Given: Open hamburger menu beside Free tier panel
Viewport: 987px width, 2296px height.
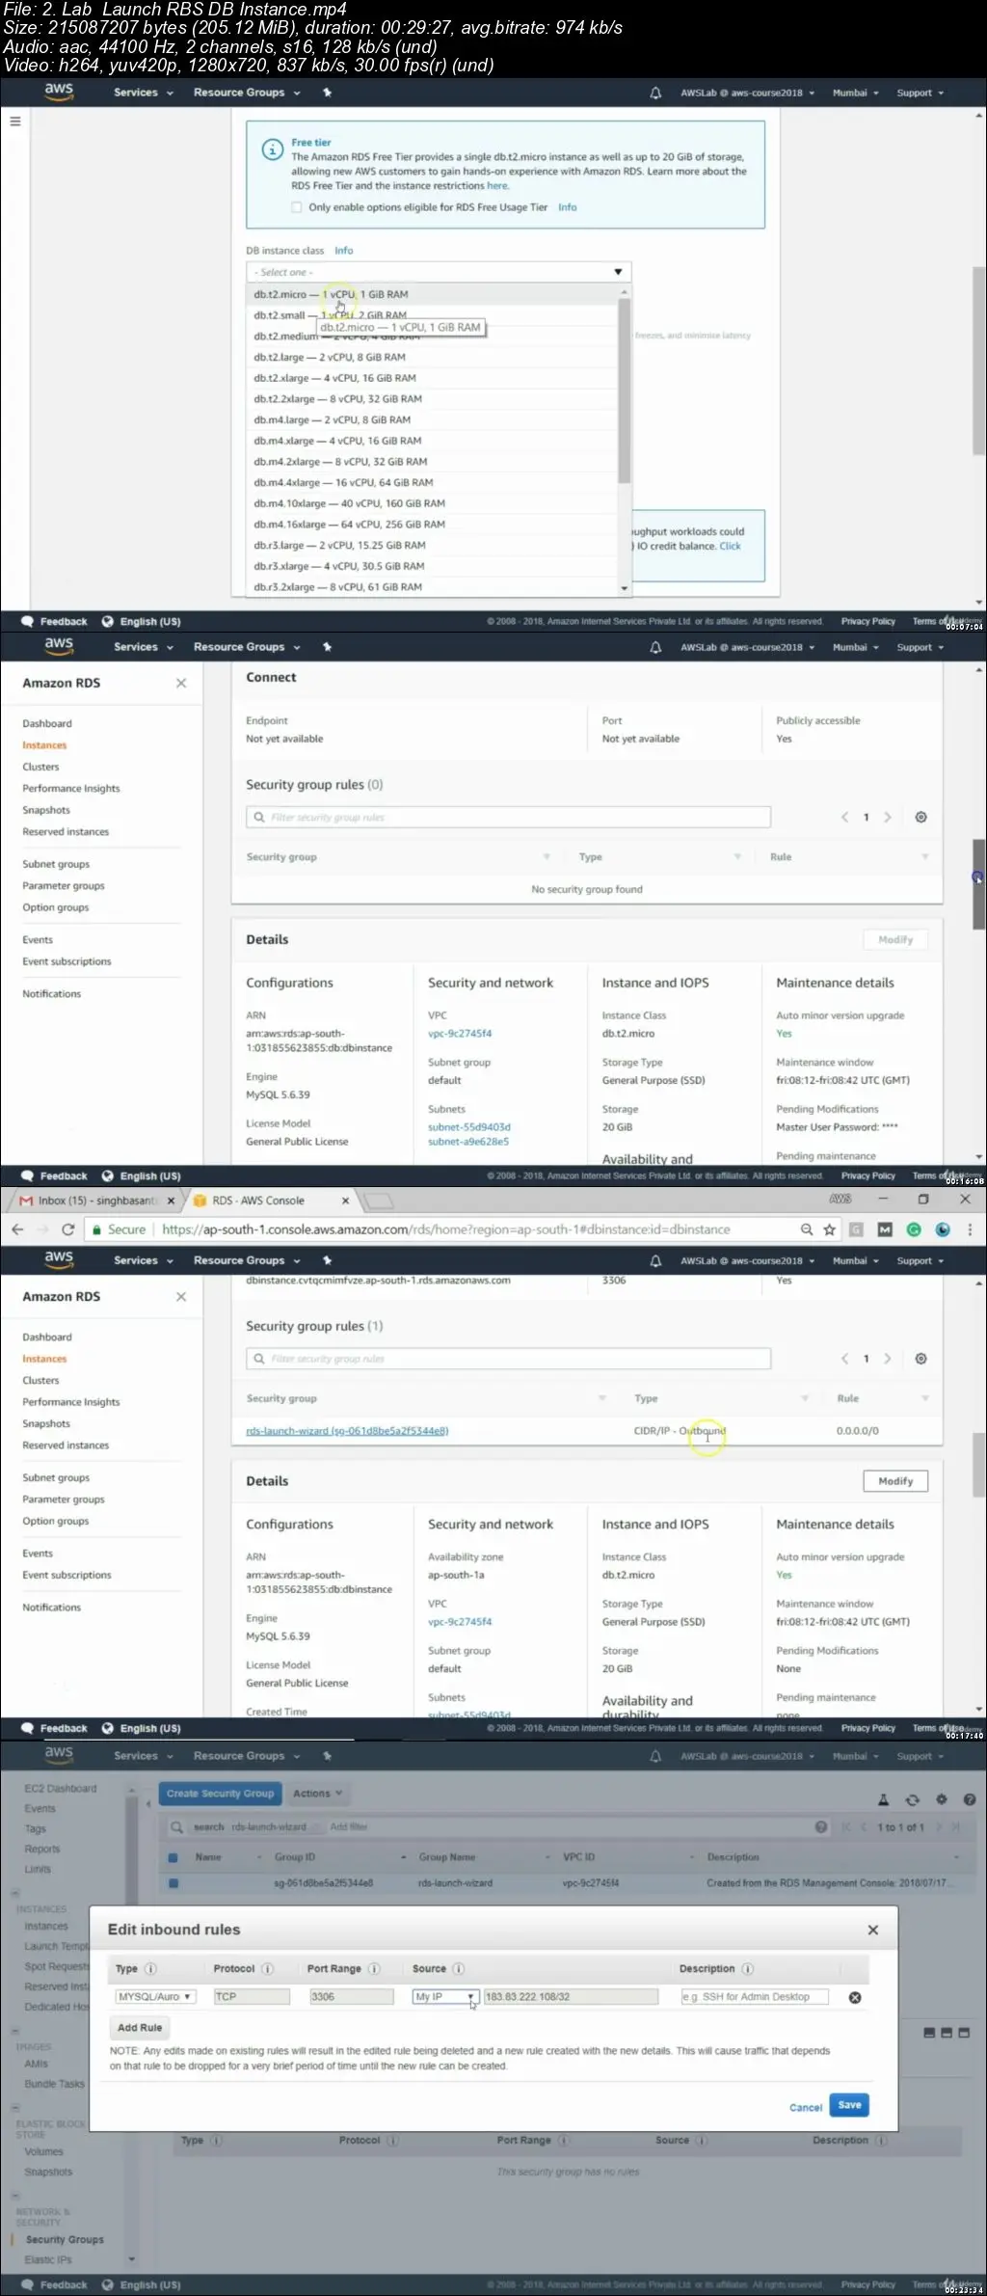Looking at the screenshot, I should (15, 122).
